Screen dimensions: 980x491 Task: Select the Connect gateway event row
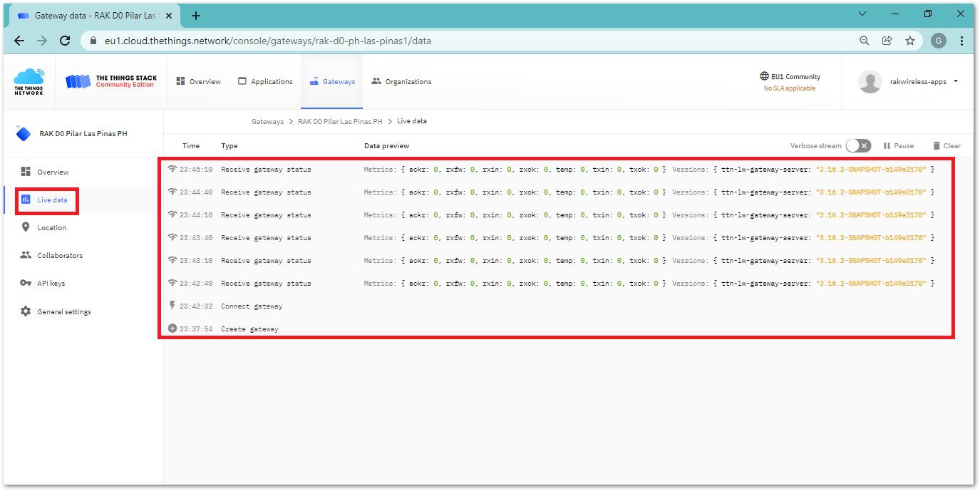(252, 306)
